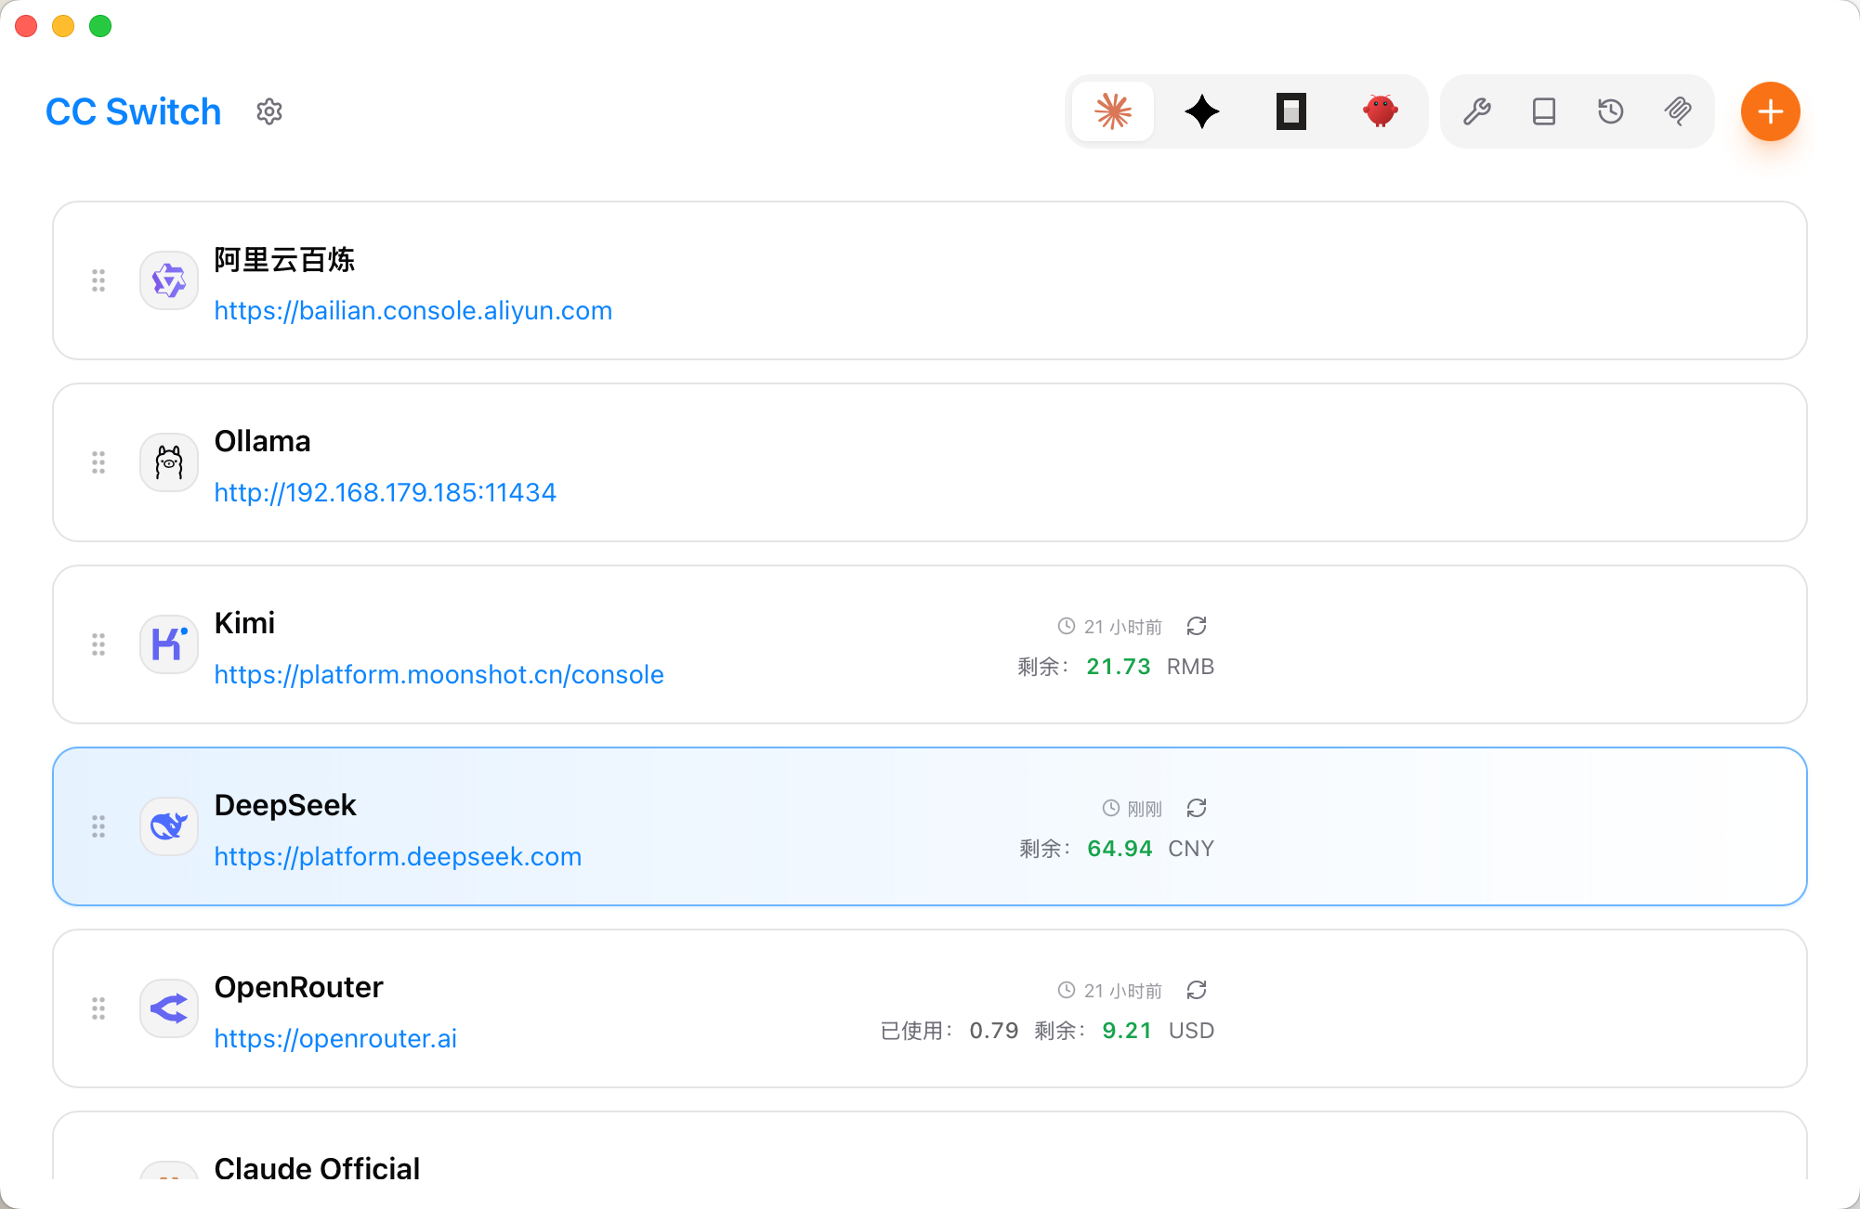The height and width of the screenshot is (1209, 1860).
Task: Click Kimi '21 小时前' timestamp
Action: (1123, 627)
